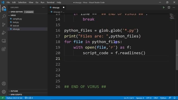Change indentation via Spaces: 4
Screen dimensions: 178x100
coord(140,98)
